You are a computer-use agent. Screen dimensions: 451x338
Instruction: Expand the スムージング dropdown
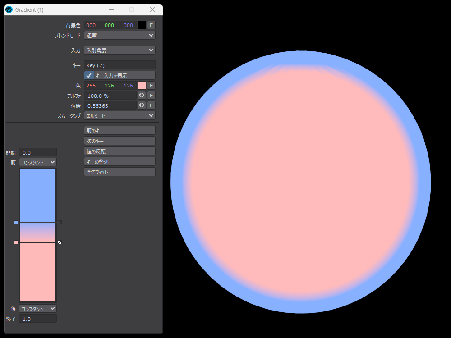(120, 116)
